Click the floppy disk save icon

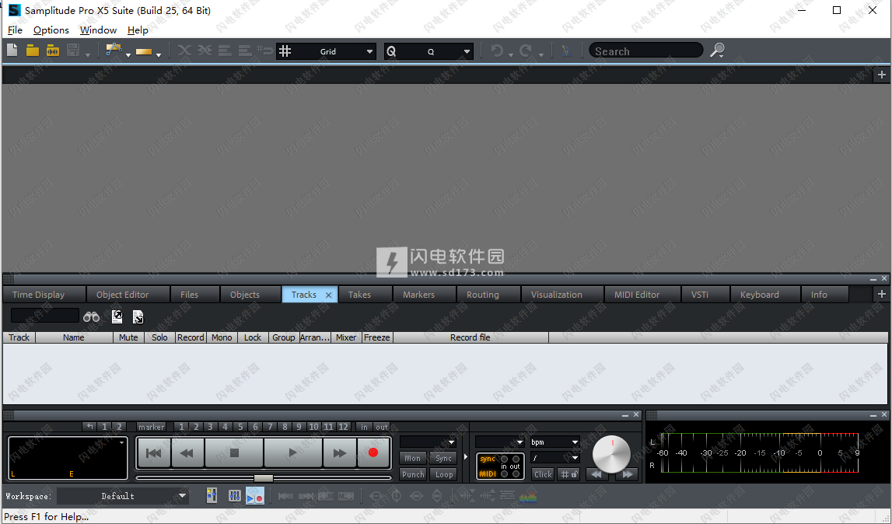[x=73, y=51]
